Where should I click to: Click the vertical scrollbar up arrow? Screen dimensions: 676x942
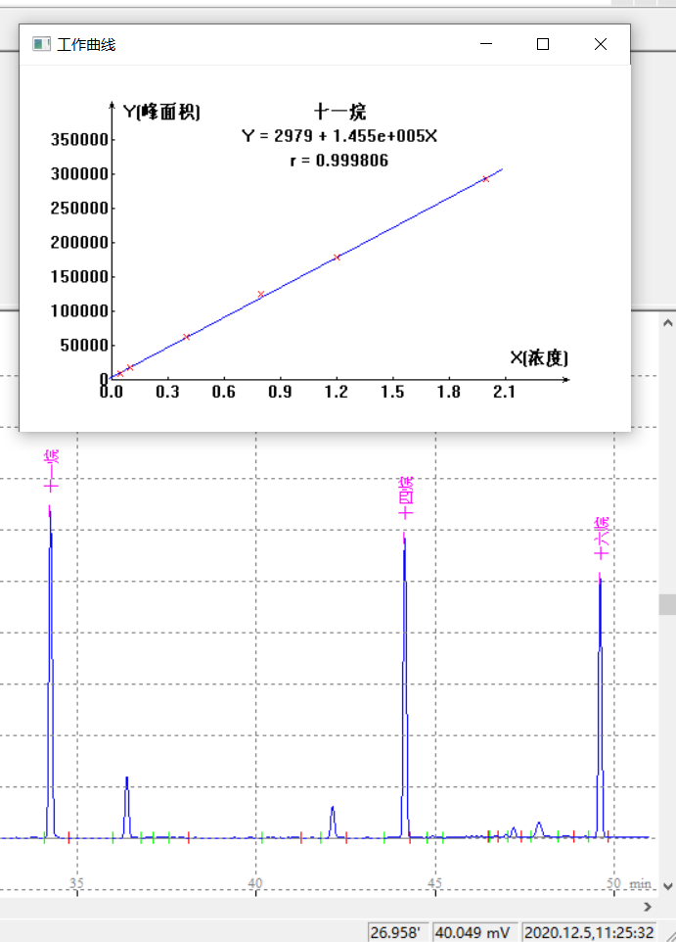[x=667, y=322]
